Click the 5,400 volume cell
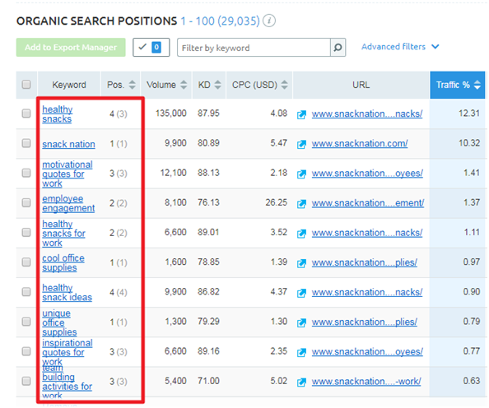The width and height of the screenshot is (489, 408). coord(175,381)
